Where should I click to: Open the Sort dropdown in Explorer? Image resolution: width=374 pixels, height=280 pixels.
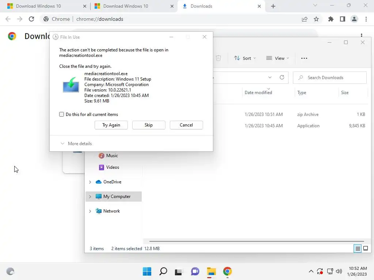coord(244,58)
